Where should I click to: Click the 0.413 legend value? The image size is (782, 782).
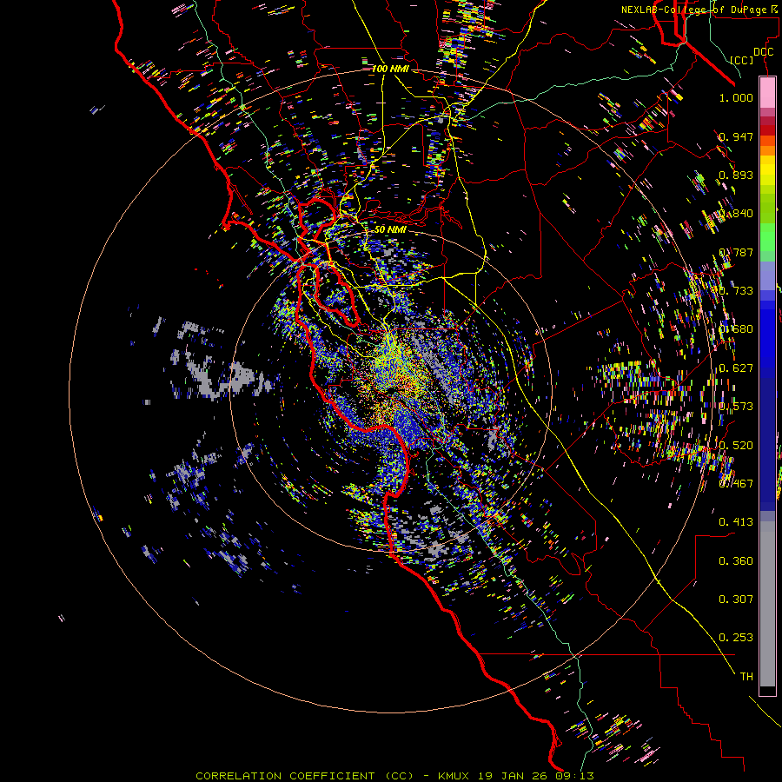pos(736,522)
